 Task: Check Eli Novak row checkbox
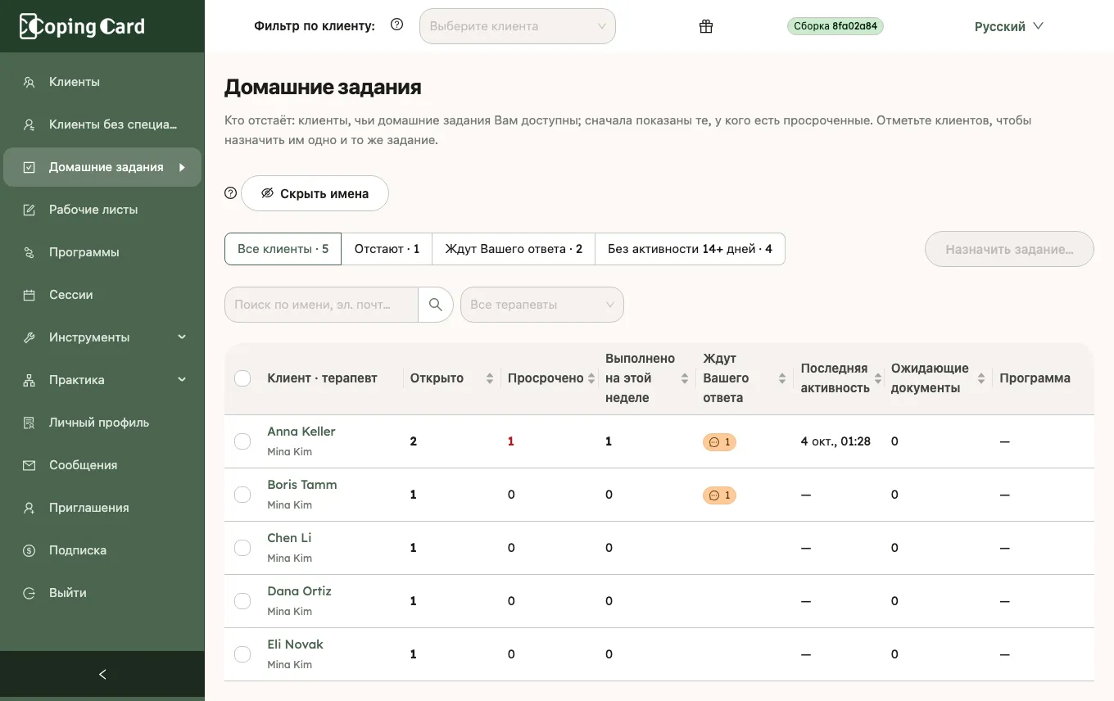point(242,654)
